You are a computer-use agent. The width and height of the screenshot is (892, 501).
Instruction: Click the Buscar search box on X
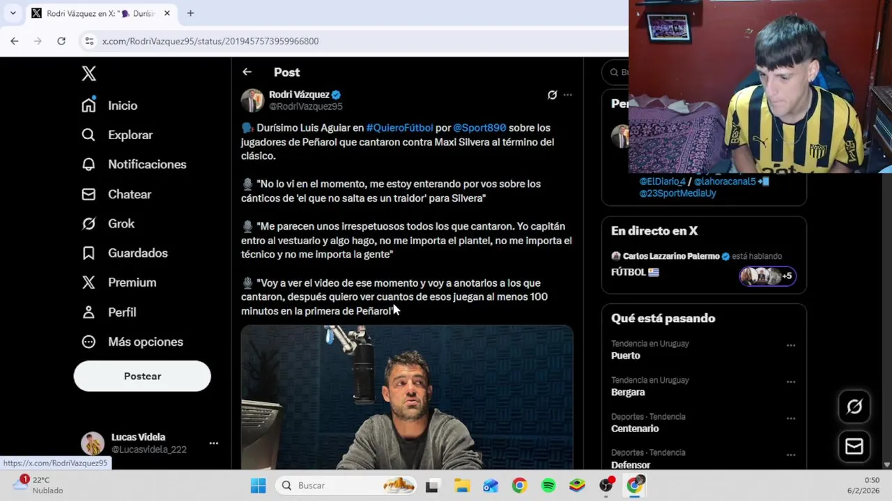coord(617,72)
